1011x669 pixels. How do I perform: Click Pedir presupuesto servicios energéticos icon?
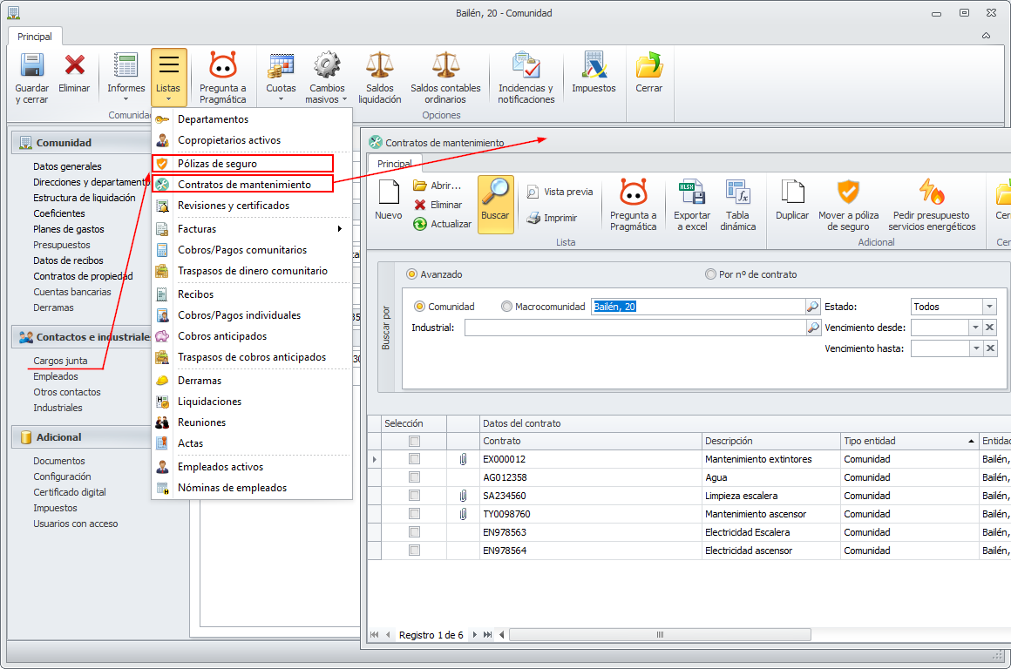click(932, 193)
